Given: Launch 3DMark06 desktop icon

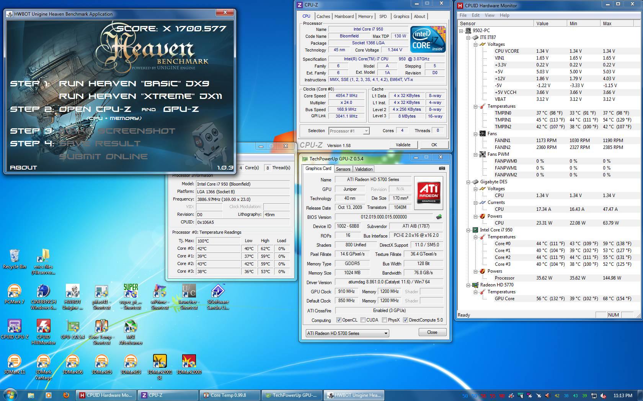Looking at the screenshot, I should pyautogui.click(x=72, y=364).
